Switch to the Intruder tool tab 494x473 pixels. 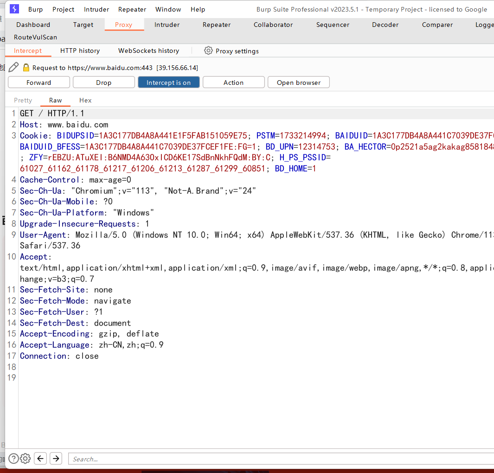pyautogui.click(x=167, y=25)
